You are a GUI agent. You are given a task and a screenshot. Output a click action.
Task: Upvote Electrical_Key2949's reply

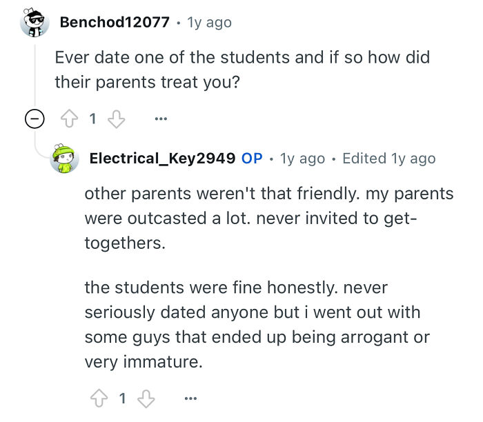pos(99,398)
